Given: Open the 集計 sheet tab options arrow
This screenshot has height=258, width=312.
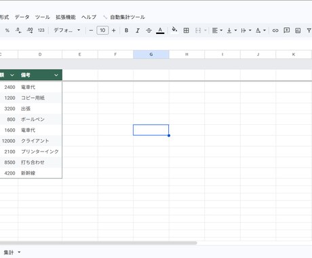Looking at the screenshot, I should point(19,252).
